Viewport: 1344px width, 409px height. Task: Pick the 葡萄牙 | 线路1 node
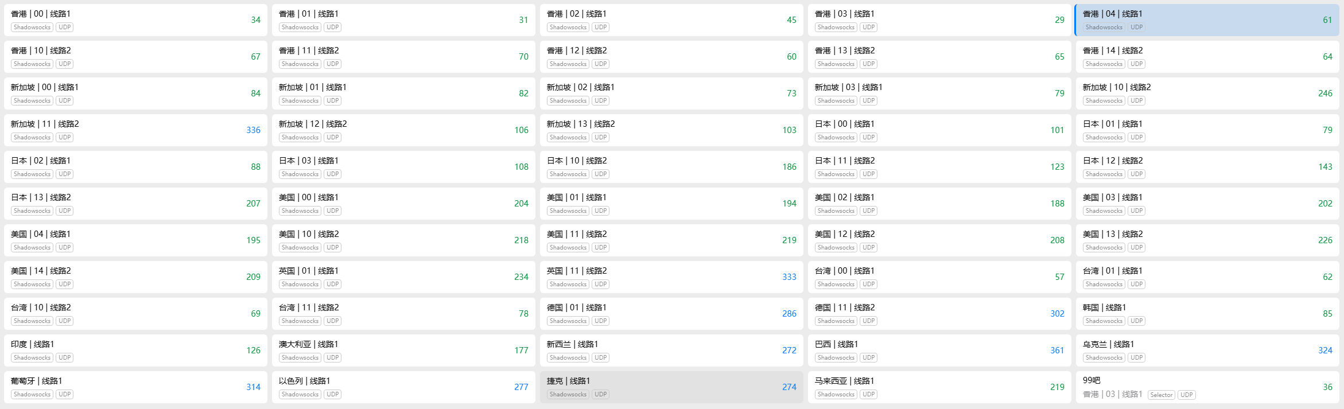[135, 387]
